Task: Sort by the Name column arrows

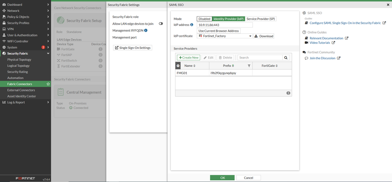Action: [194, 66]
